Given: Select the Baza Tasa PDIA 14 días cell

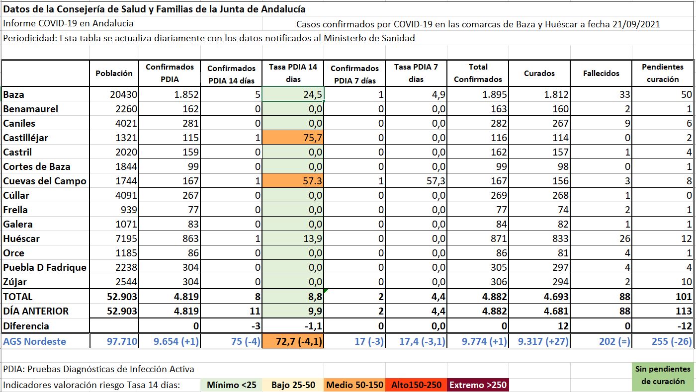Looking at the screenshot, I should (293, 94).
